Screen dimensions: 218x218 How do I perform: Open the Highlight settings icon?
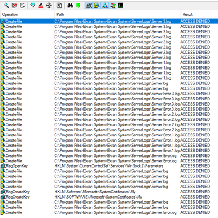[41, 6]
